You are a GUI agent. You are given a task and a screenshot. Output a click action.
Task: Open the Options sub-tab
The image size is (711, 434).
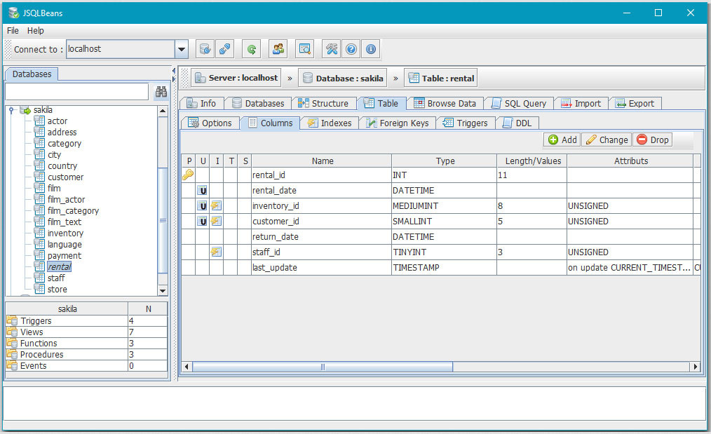coord(210,123)
